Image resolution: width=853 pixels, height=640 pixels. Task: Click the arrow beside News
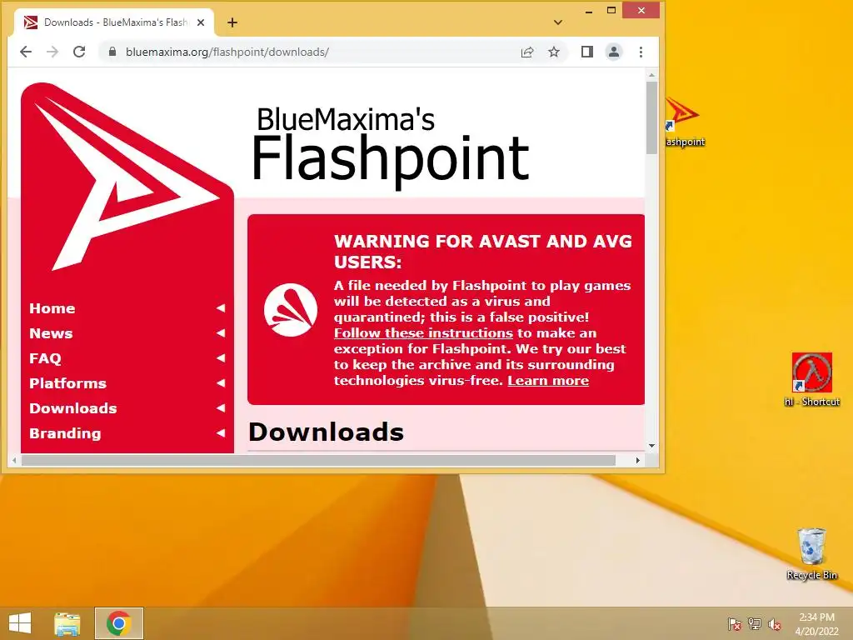coord(220,333)
